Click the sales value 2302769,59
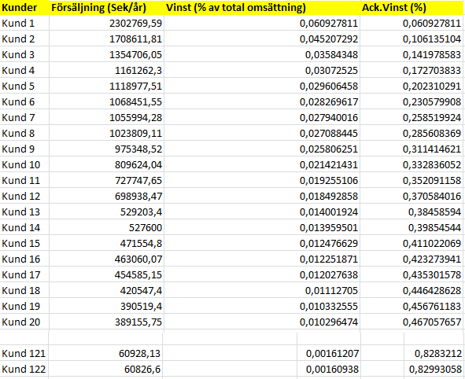The height and width of the screenshot is (379, 465). pos(106,23)
